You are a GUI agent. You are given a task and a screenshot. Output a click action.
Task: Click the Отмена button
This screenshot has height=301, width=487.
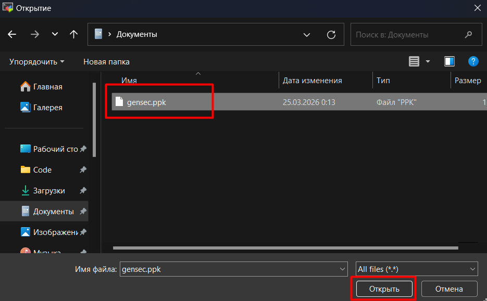[449, 289]
